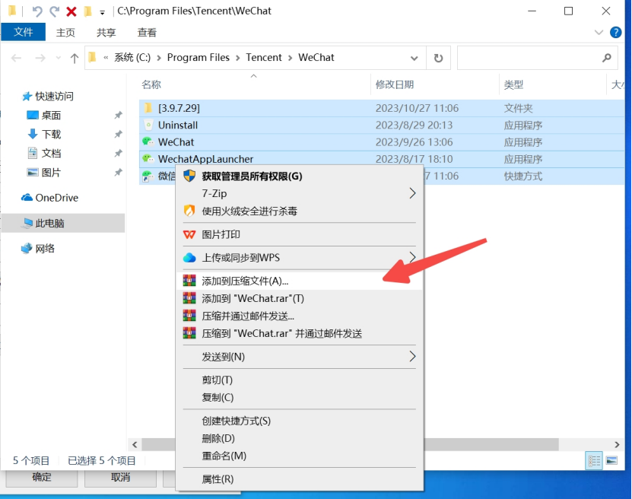Screen dimensions: 632x499
Task: Open the quick access toolbar dropdown arrow
Action: pos(103,12)
